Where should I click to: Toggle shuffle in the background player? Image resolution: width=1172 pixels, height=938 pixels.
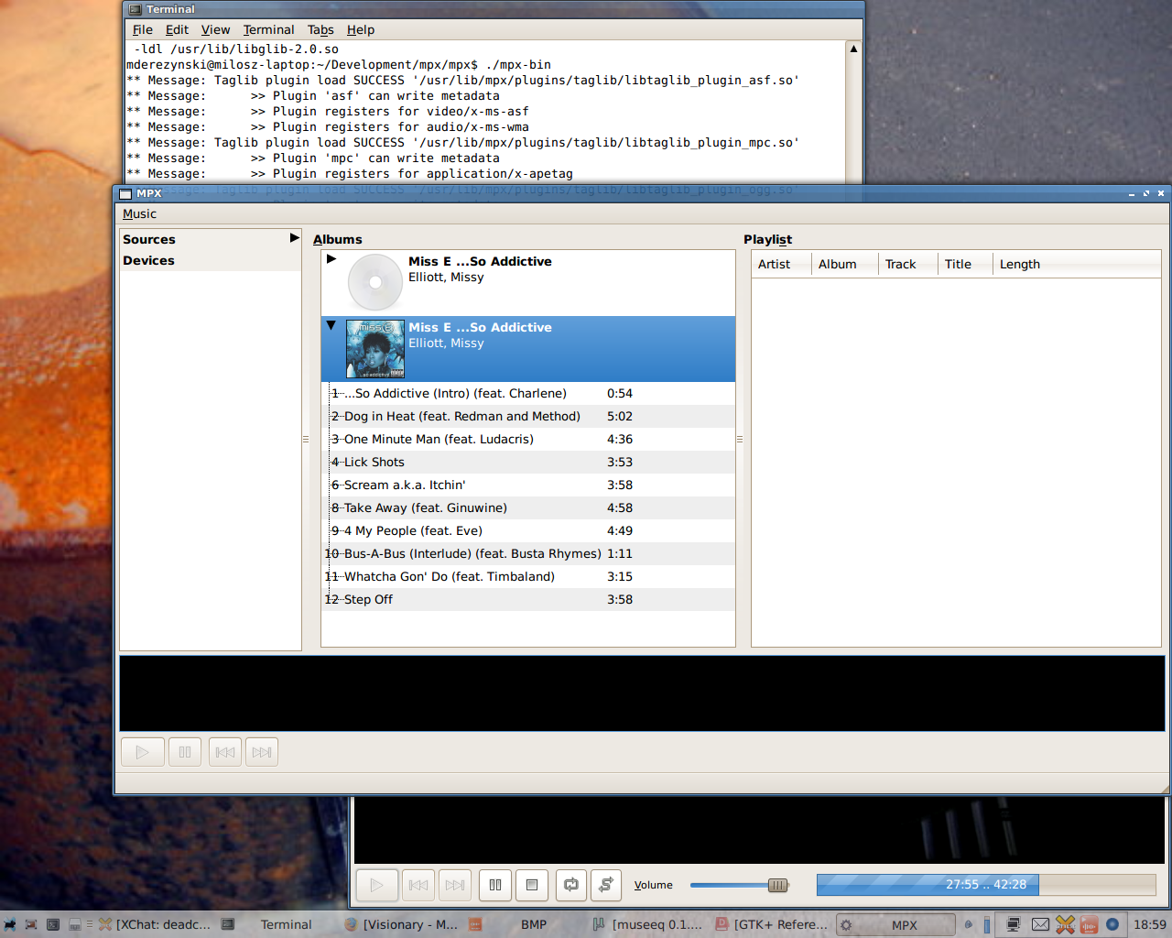pyautogui.click(x=606, y=885)
